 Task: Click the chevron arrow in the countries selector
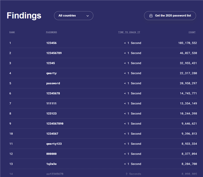coord(88,16)
